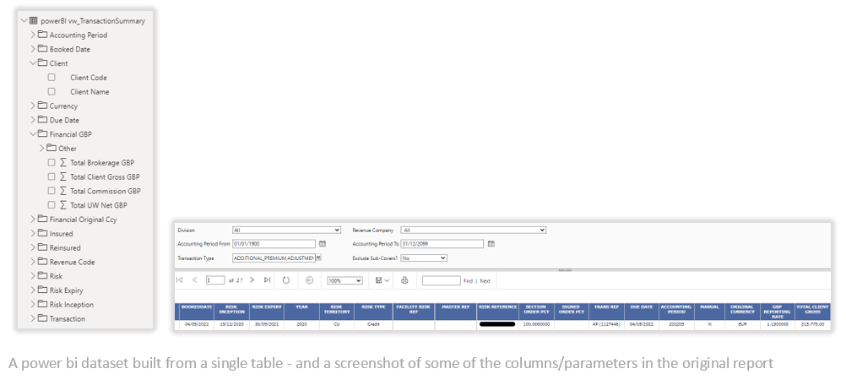Click the print report icon
Viewport: 846px width, 385px height.
[404, 280]
